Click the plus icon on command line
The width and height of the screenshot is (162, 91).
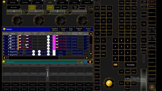point(90,62)
